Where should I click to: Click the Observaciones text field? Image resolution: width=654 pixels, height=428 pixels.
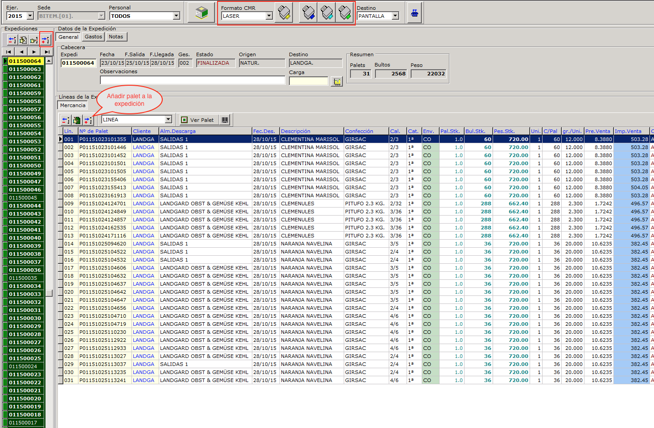point(192,80)
